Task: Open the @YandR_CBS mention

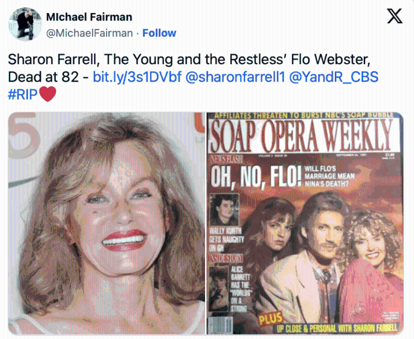Action: (334, 77)
